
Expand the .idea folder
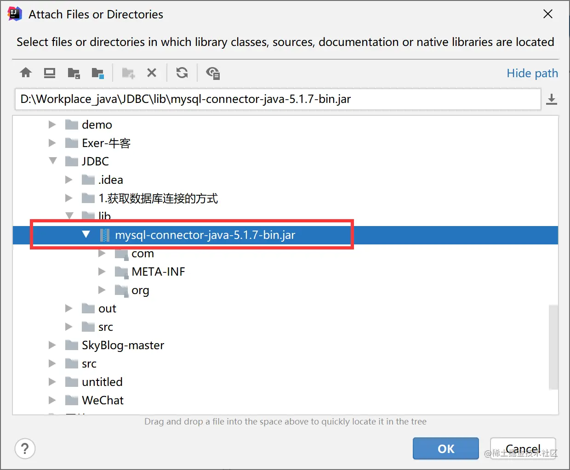pos(69,180)
